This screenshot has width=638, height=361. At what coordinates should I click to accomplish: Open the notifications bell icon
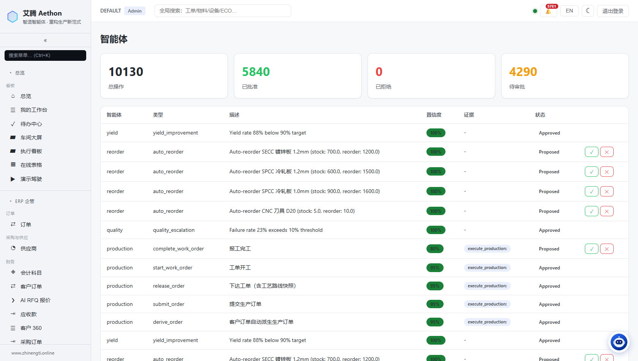coord(548,11)
